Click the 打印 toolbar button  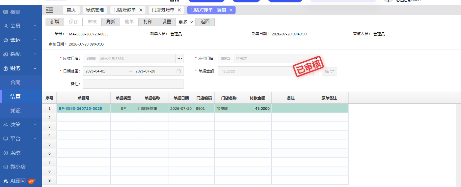tap(148, 22)
